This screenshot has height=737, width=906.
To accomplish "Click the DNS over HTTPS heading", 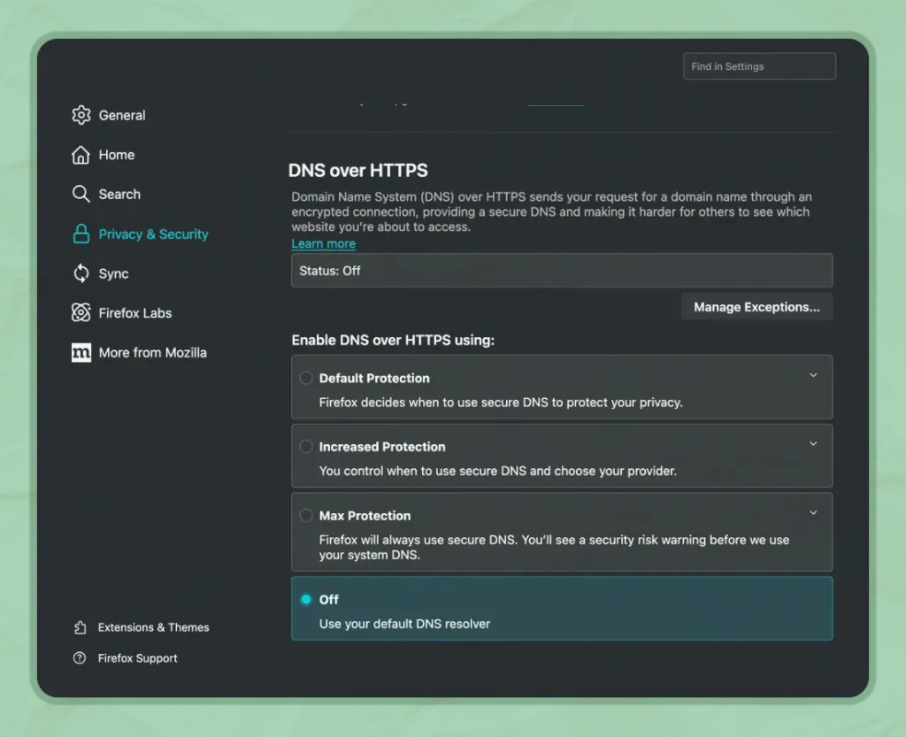I will 358,171.
